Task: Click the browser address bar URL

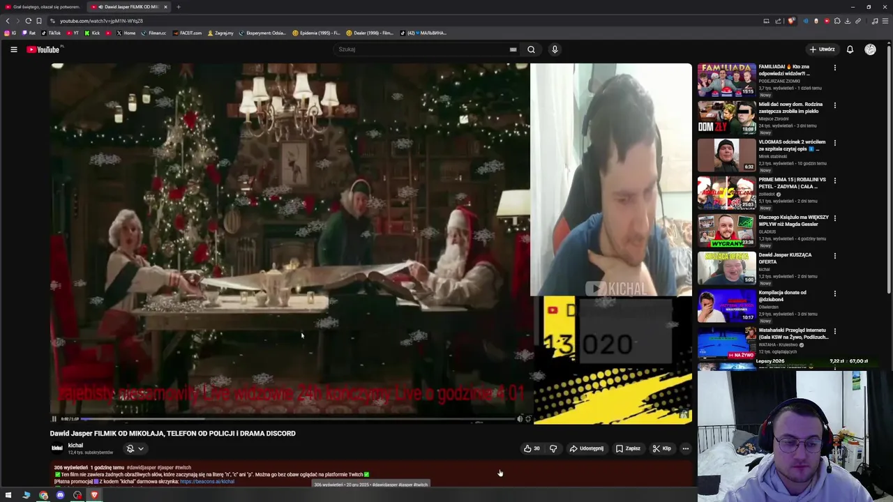Action: click(101, 21)
